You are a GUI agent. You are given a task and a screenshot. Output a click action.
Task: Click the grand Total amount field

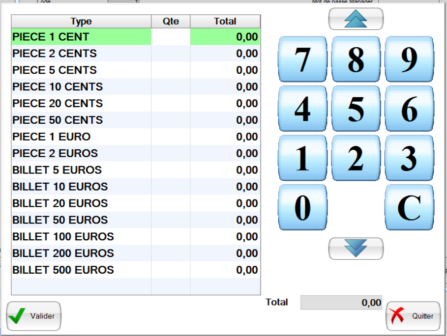pos(341,303)
